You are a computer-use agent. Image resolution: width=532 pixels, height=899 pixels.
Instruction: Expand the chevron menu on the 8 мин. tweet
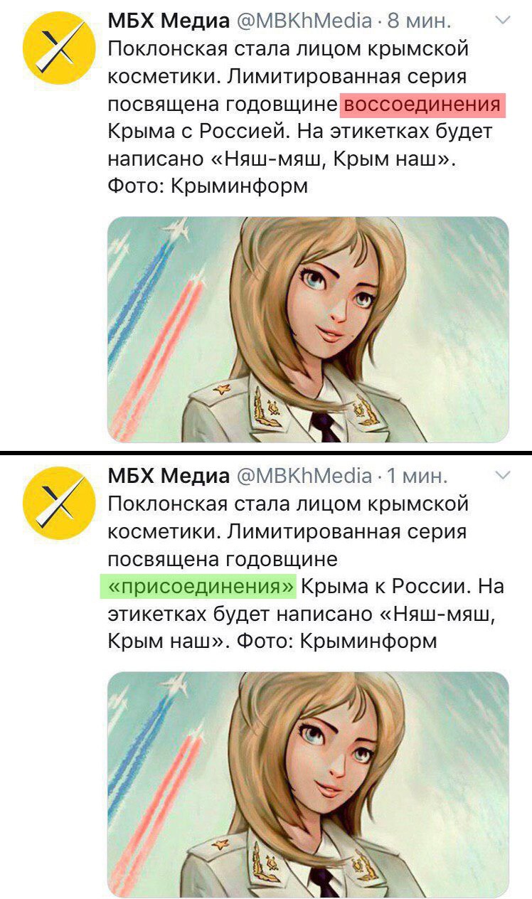click(x=503, y=21)
